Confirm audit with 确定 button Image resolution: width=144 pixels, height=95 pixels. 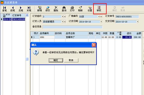click(x=56, y=60)
